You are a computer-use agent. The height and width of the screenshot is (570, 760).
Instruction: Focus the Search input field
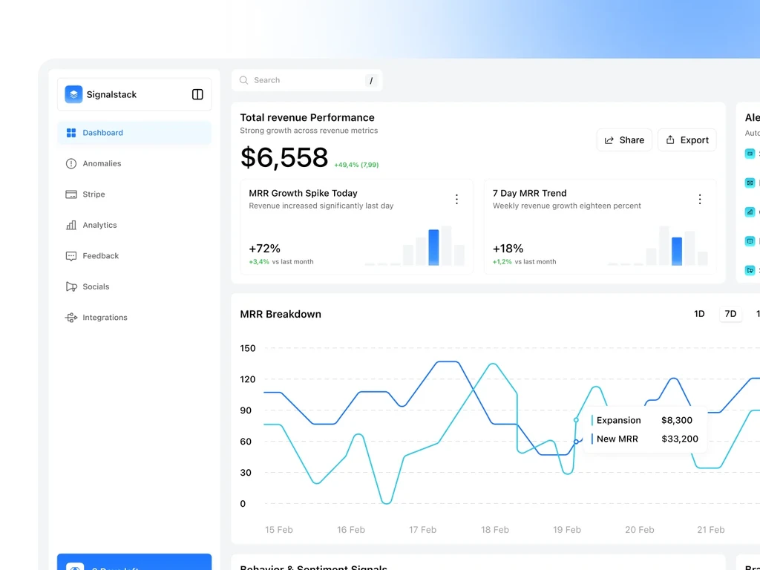(x=307, y=80)
